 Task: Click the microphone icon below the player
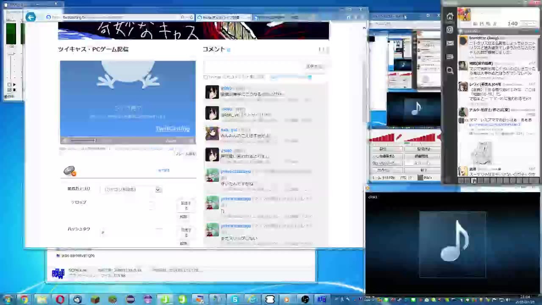pyautogui.click(x=70, y=171)
